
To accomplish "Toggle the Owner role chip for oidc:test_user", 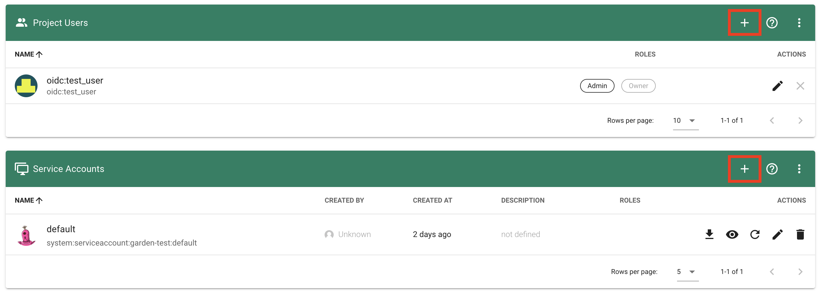I will [638, 86].
